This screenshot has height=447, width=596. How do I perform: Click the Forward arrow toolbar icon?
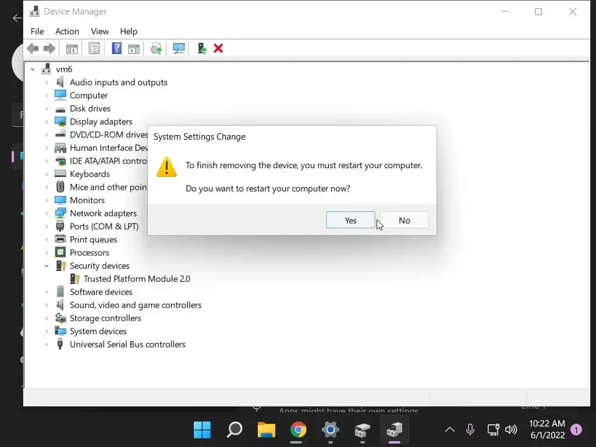[x=49, y=48]
